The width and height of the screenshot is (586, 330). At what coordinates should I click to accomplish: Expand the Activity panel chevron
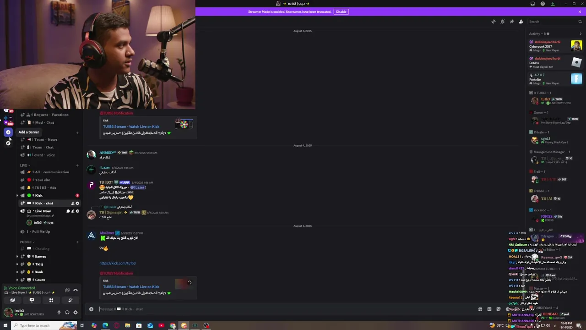click(x=581, y=33)
